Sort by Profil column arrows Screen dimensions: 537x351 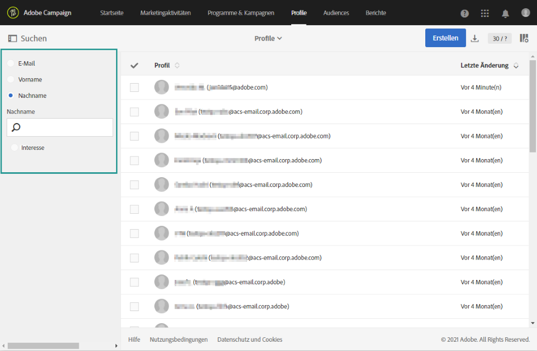point(177,66)
